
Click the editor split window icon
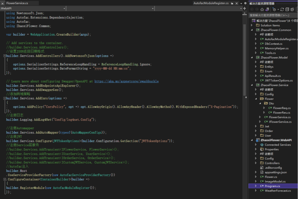click(x=244, y=9)
